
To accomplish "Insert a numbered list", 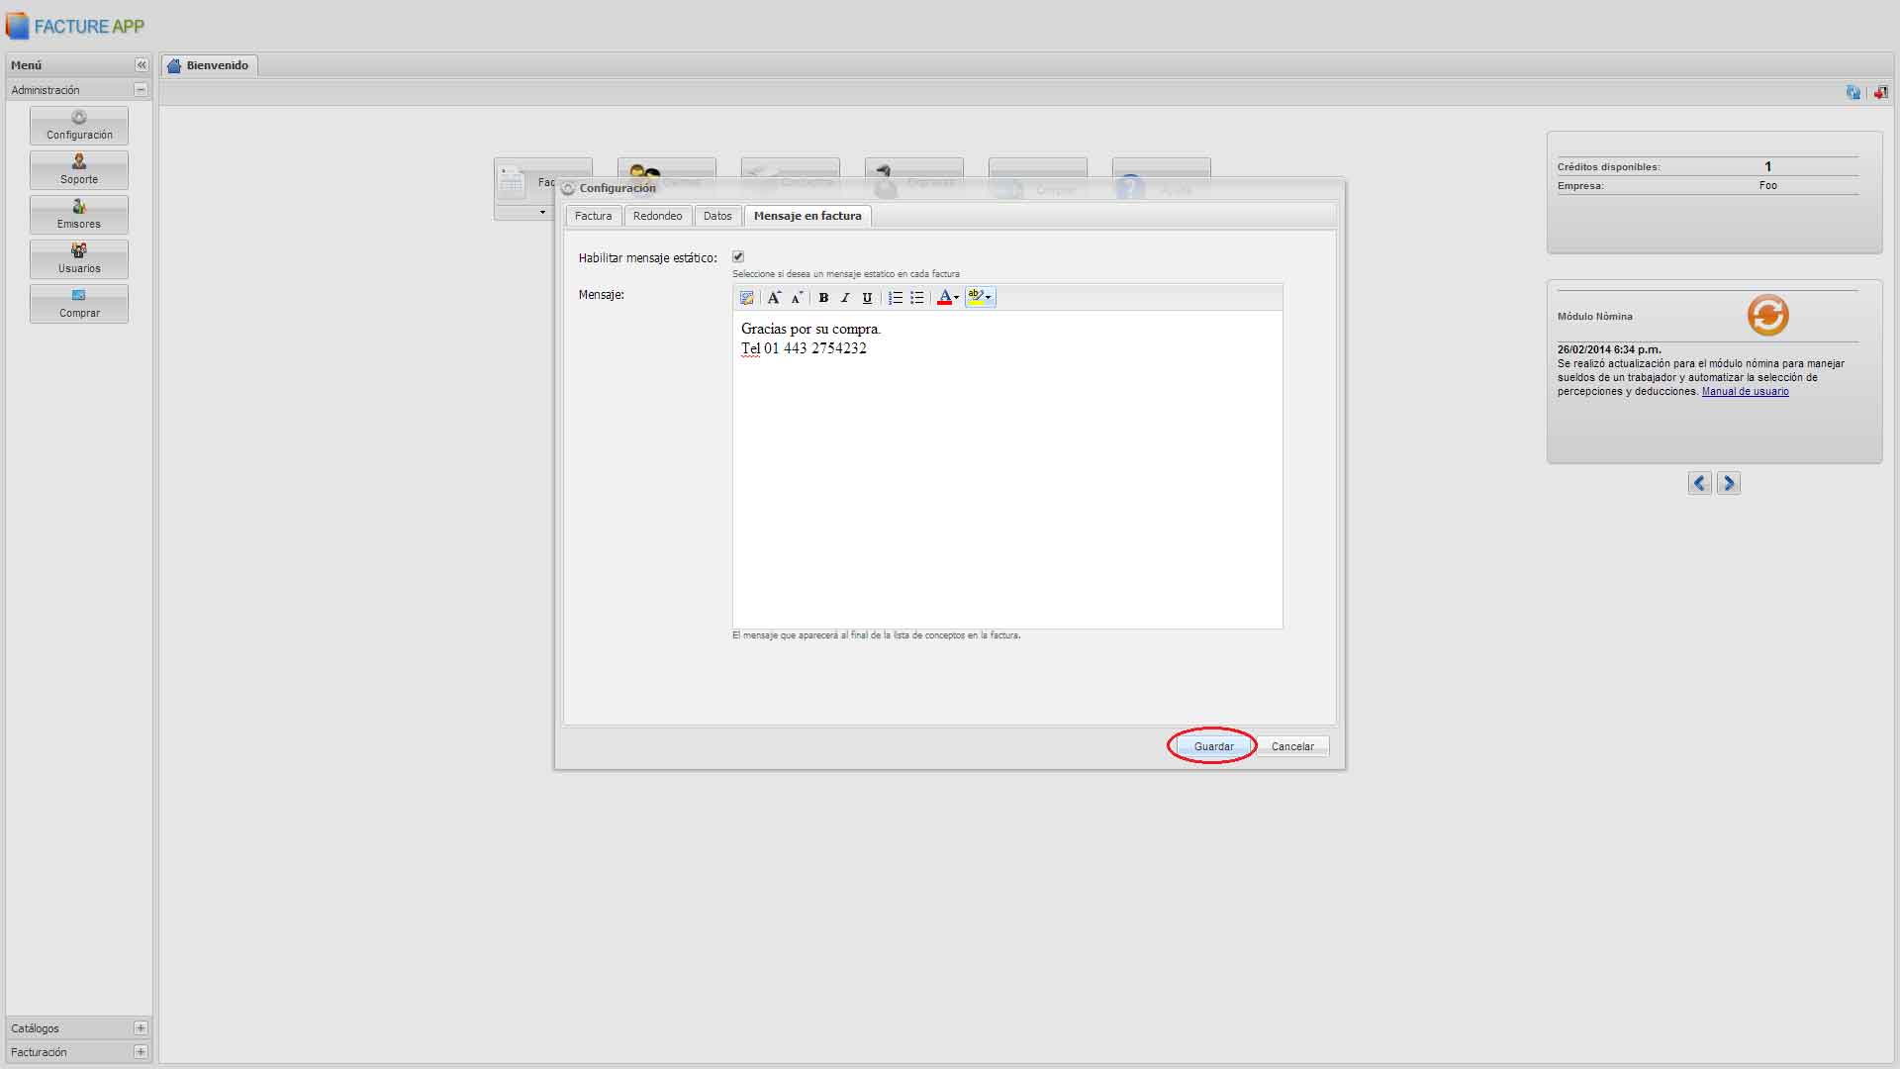I will point(895,298).
